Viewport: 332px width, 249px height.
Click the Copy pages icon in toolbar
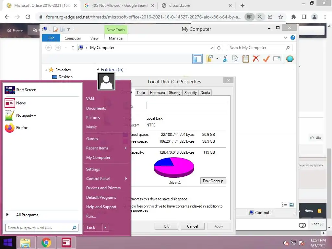235,59
